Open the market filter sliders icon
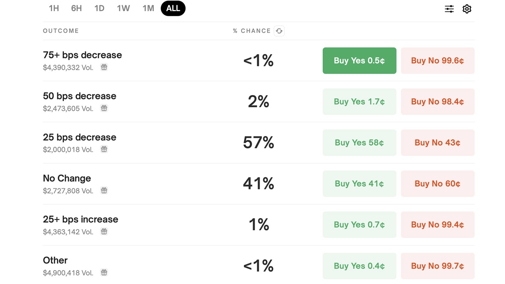 click(449, 9)
